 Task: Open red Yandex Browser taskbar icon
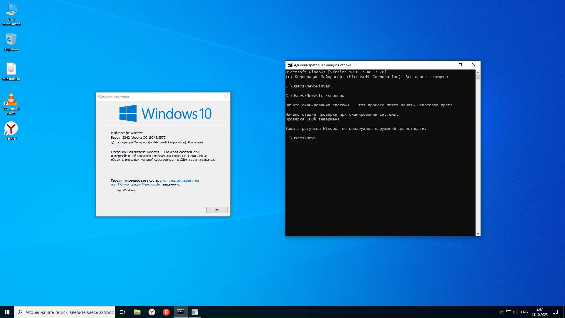(166, 312)
